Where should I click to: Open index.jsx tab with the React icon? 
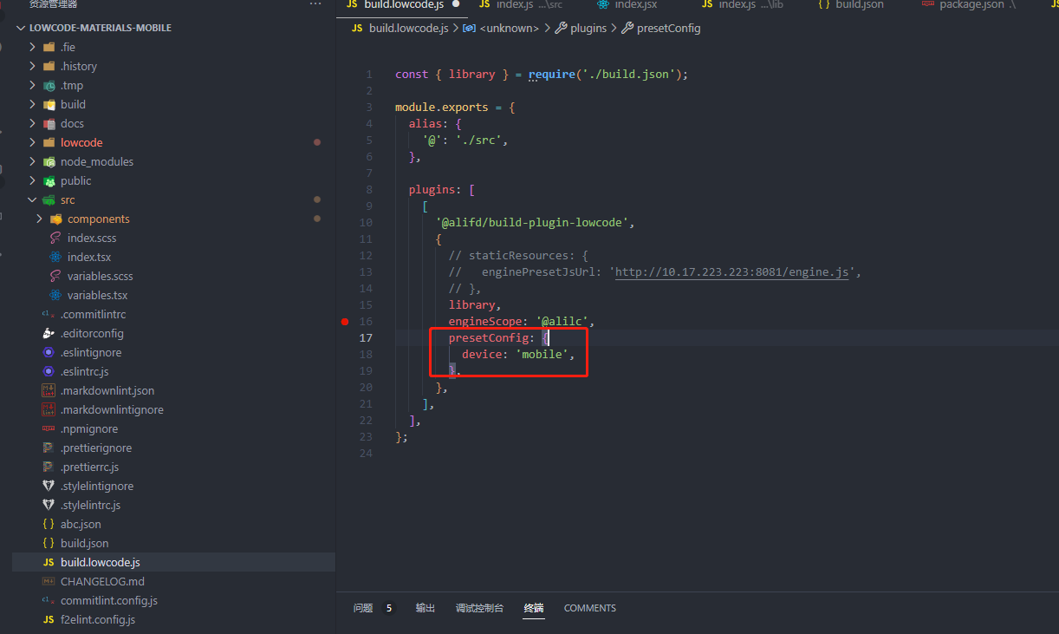605,5
